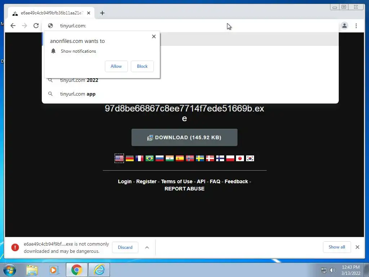The image size is (369, 277).
Task: Open the Windows Start menu
Action: (10, 270)
